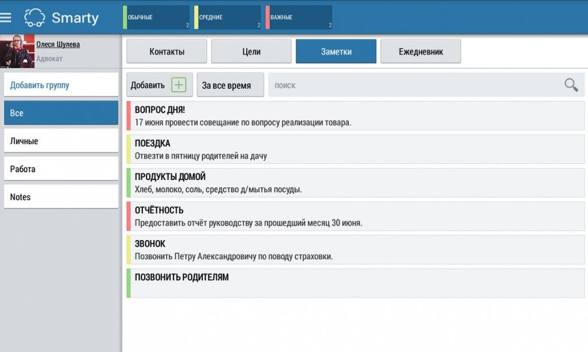Open the Ежедневник tab

click(x=420, y=51)
